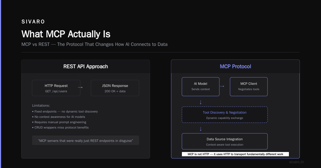Select the "Negotiates tools" caption
The width and height of the screenshot is (321, 168).
[249, 89]
